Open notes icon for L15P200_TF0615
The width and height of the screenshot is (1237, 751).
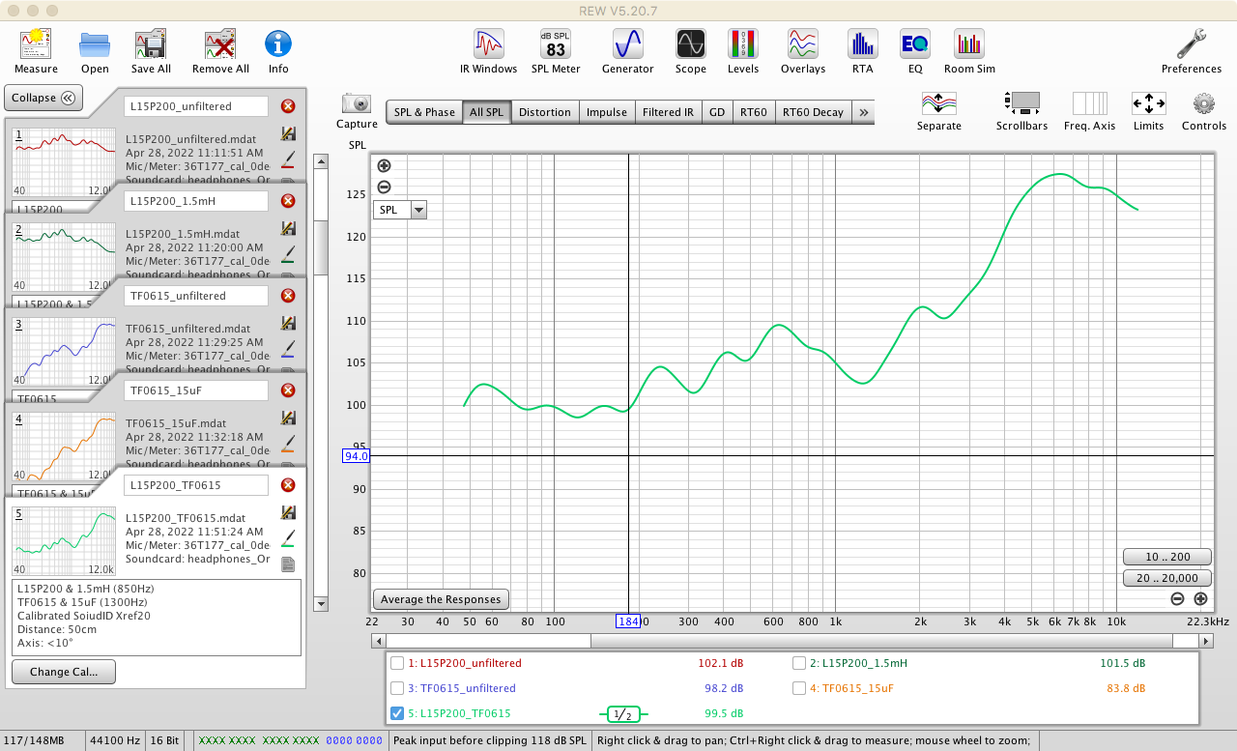[288, 564]
